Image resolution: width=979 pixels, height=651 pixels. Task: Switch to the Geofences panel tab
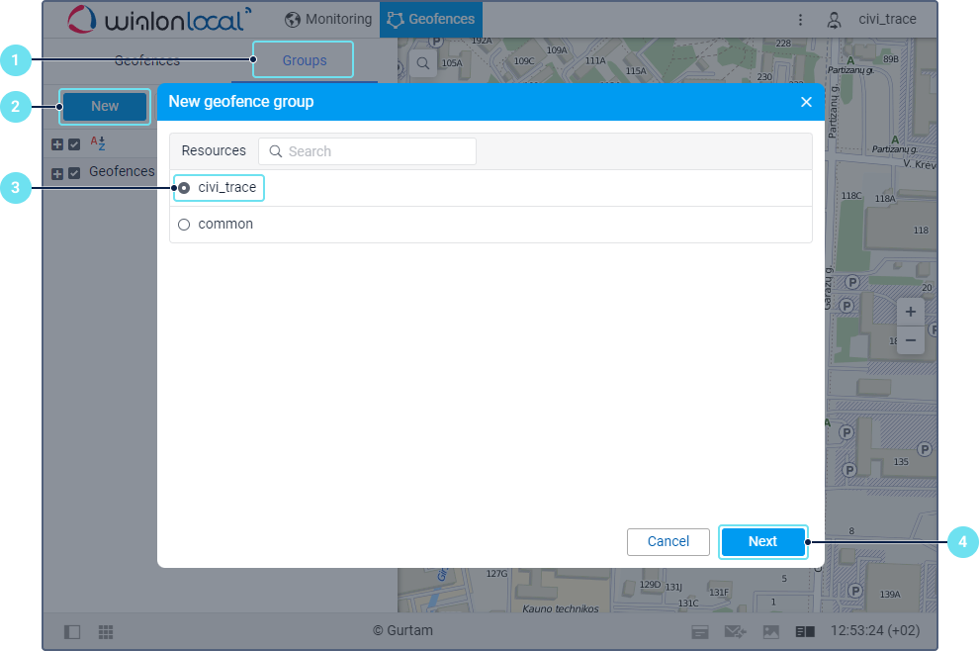coord(147,60)
